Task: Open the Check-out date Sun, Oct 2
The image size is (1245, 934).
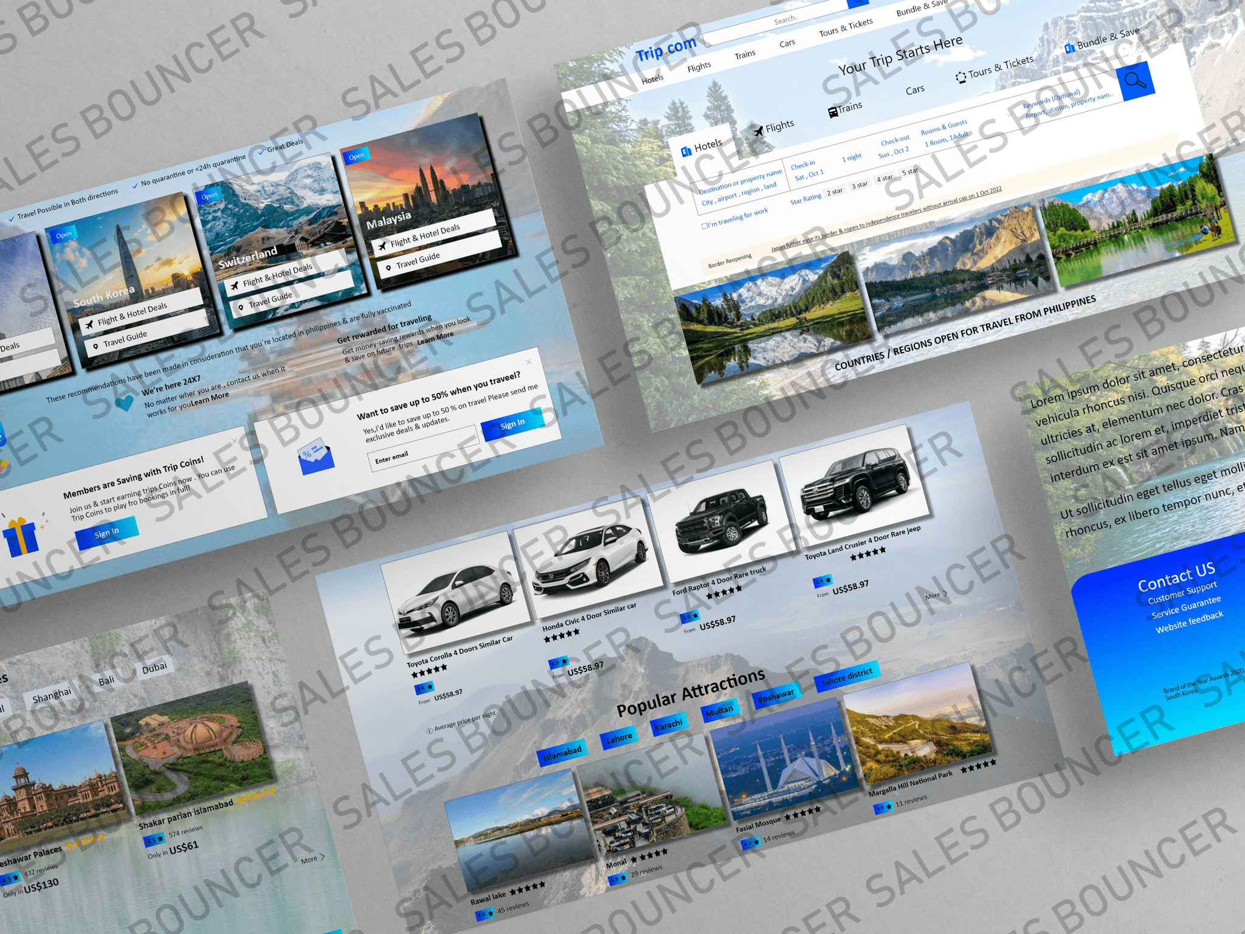Action: click(894, 148)
